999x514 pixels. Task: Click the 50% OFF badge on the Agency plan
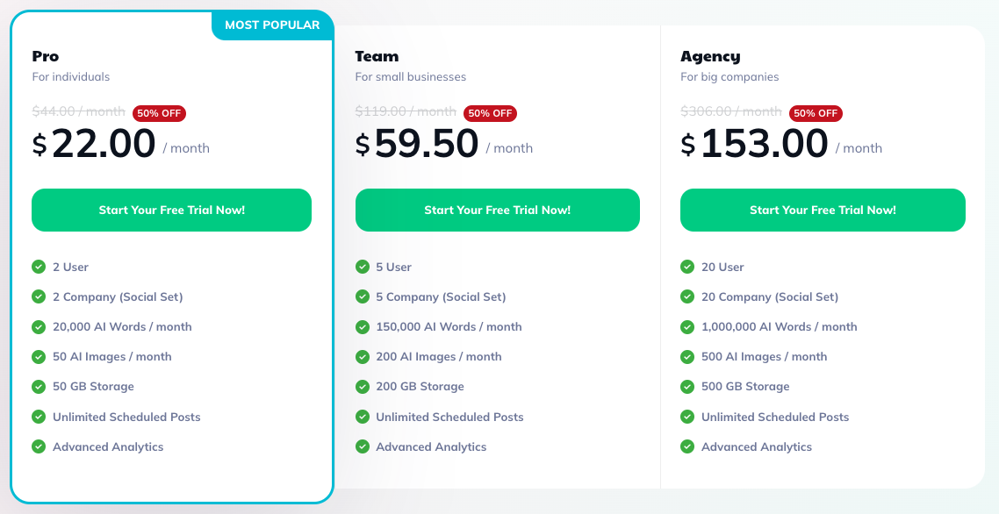pyautogui.click(x=816, y=113)
